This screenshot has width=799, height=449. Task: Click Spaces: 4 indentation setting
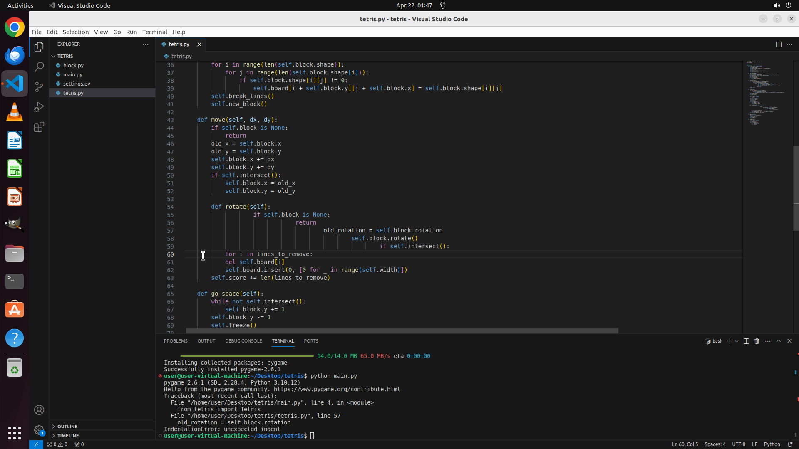tap(715, 444)
